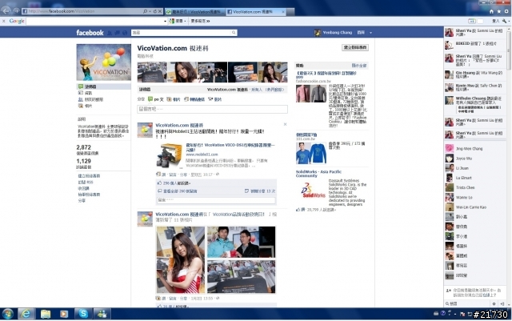Open the Skype icon on the taskbar

(x=83, y=314)
